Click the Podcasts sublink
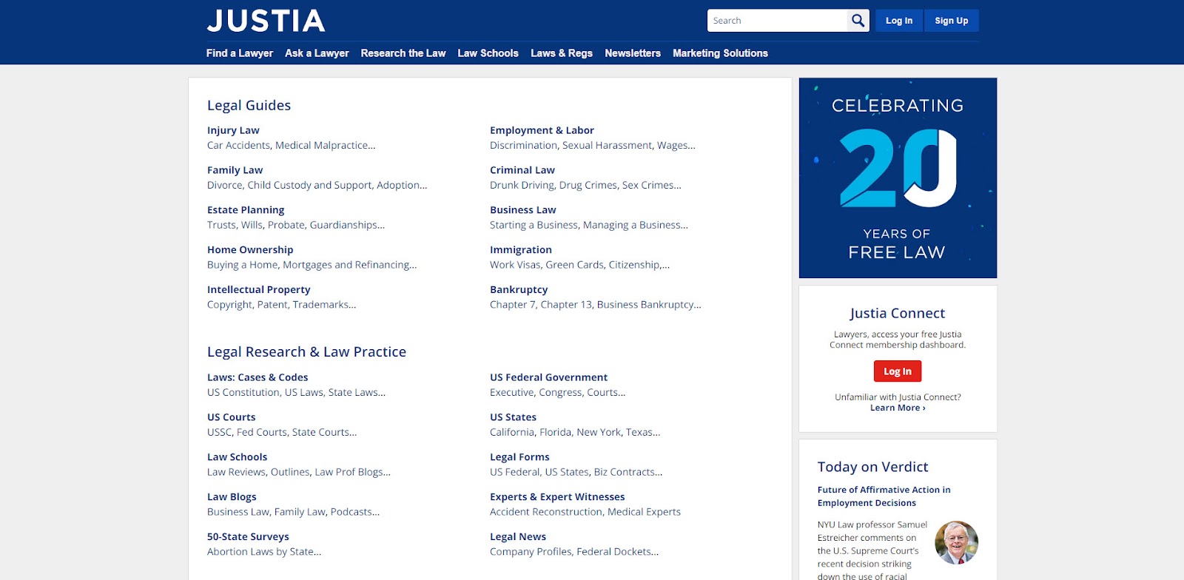1184x580 pixels. [354, 513]
